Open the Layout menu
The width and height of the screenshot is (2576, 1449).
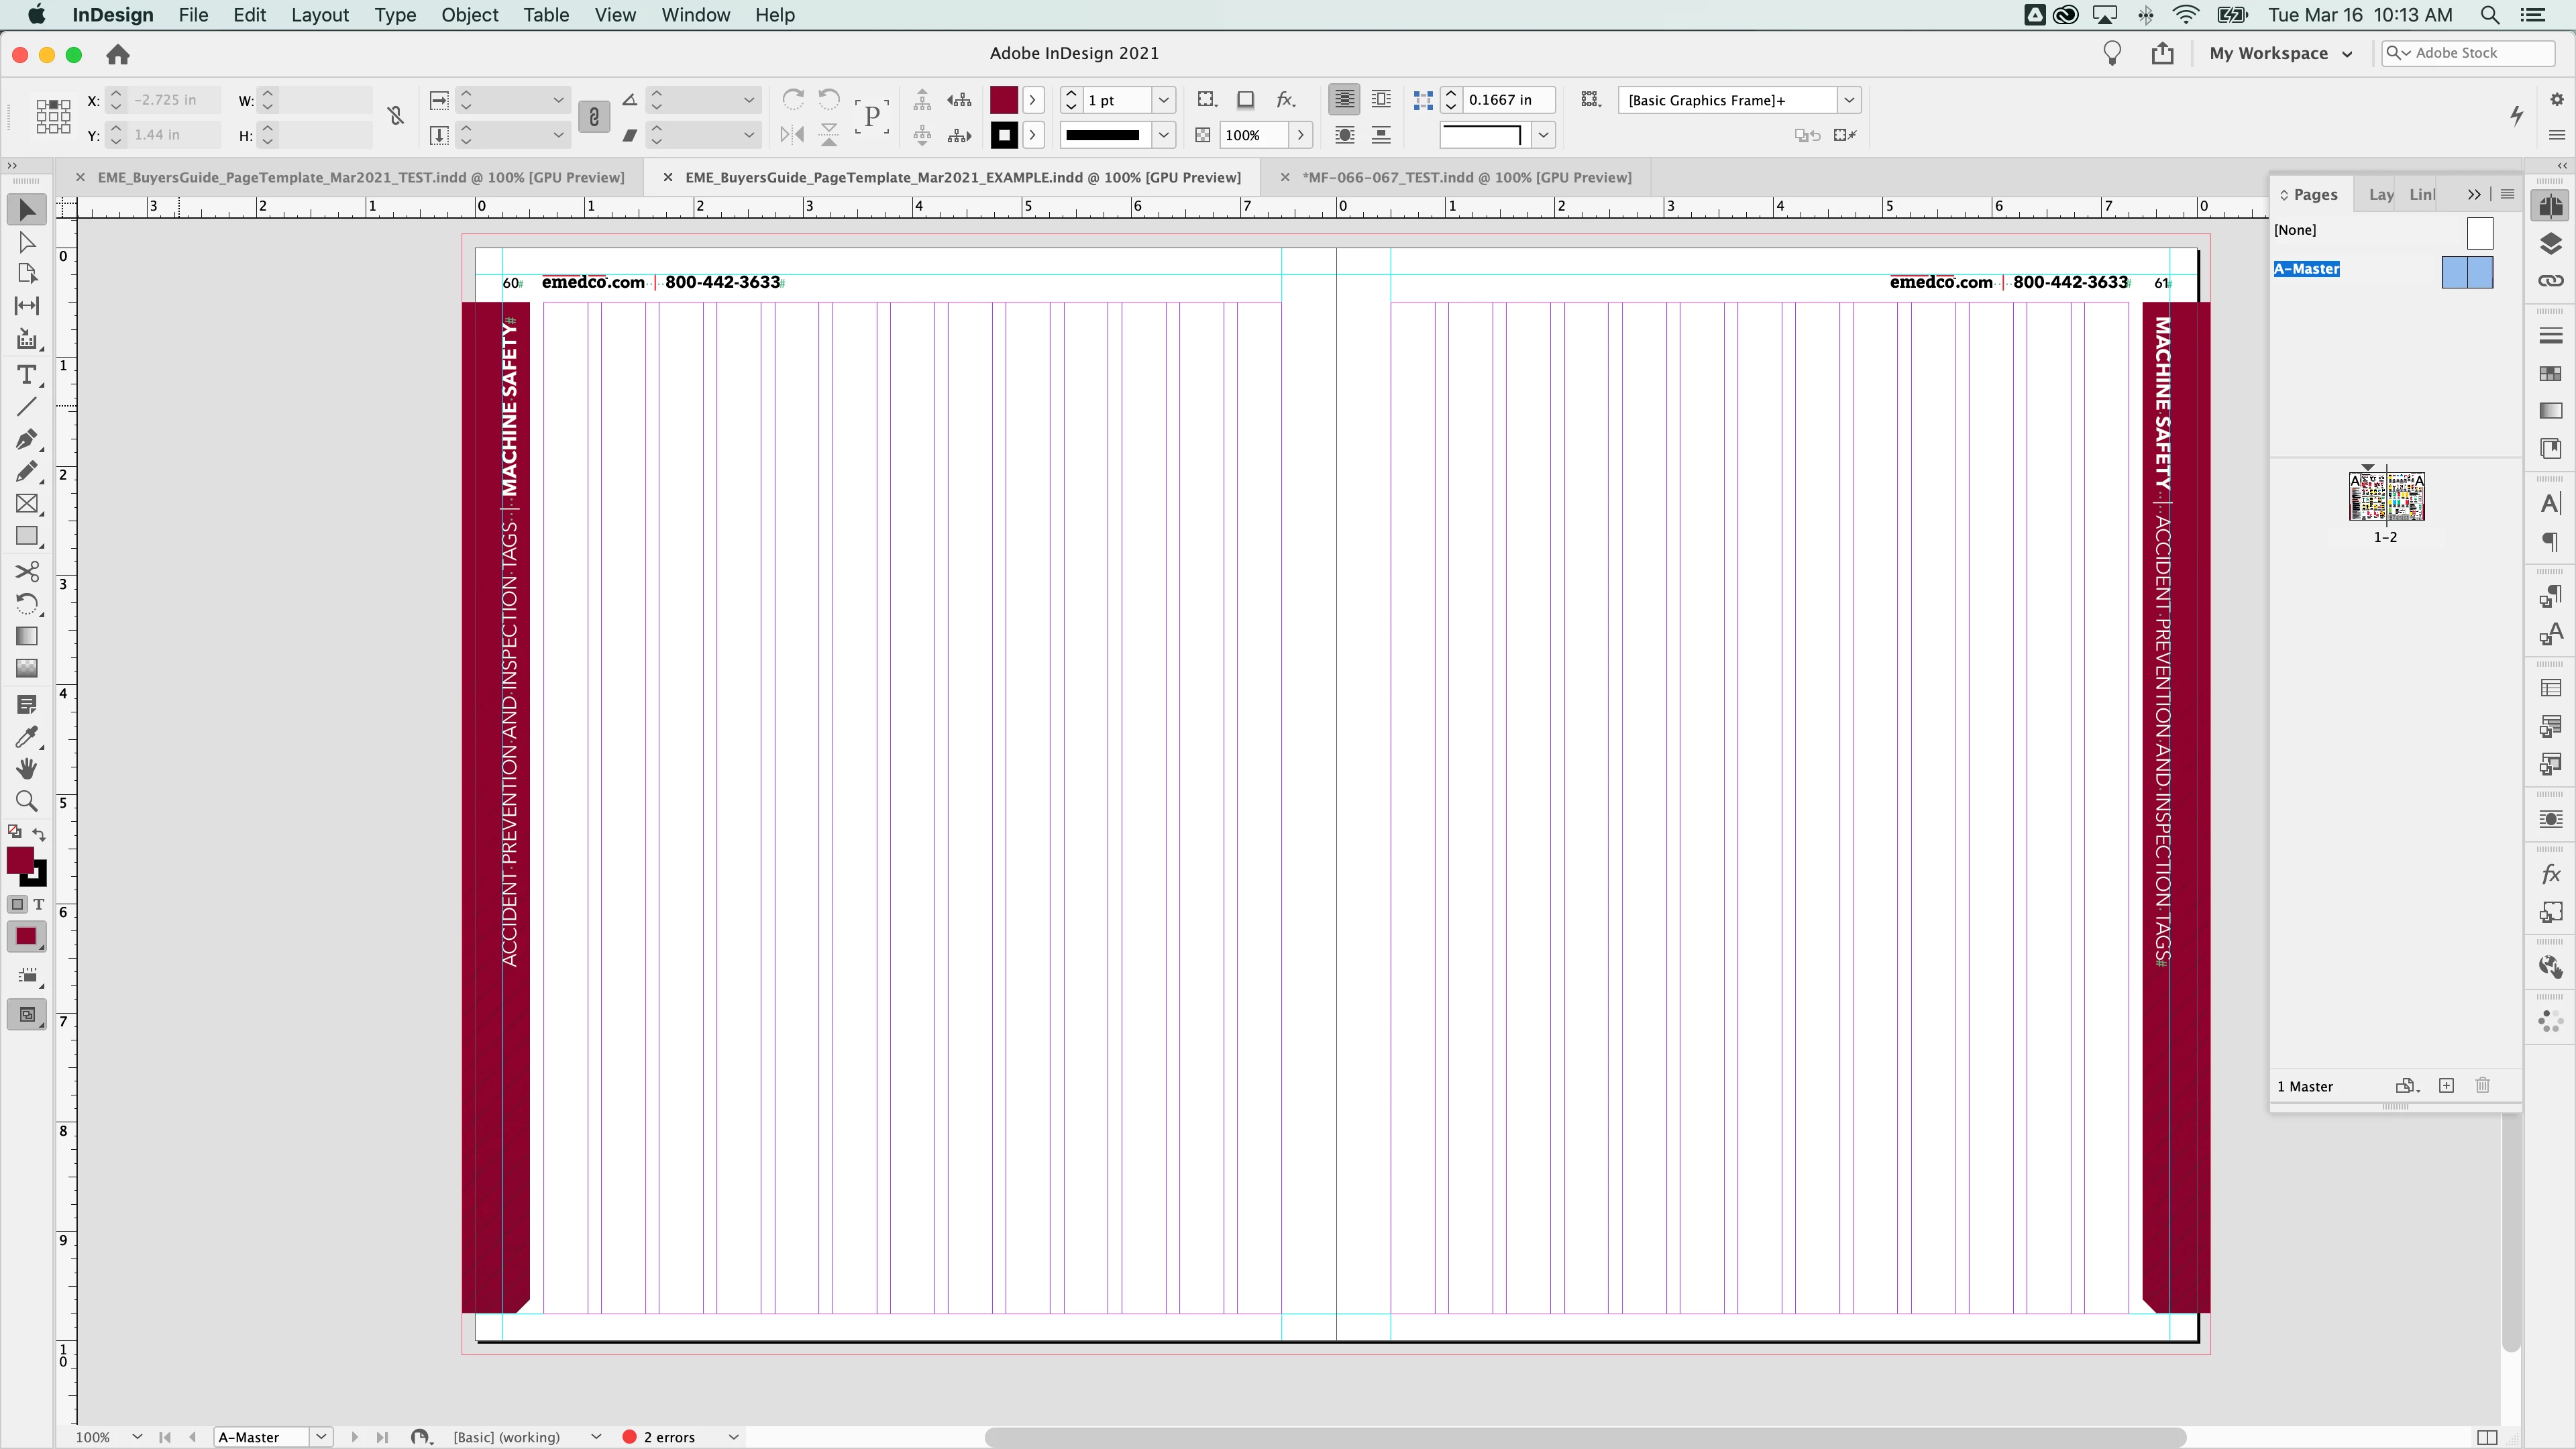(x=319, y=15)
